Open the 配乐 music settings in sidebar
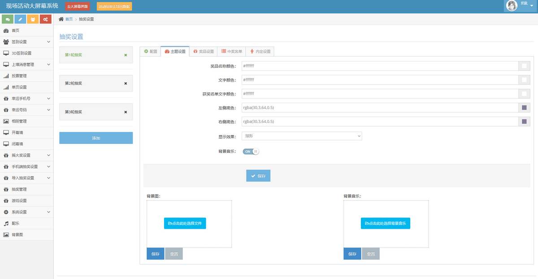This screenshot has width=538, height=279. click(x=20, y=223)
